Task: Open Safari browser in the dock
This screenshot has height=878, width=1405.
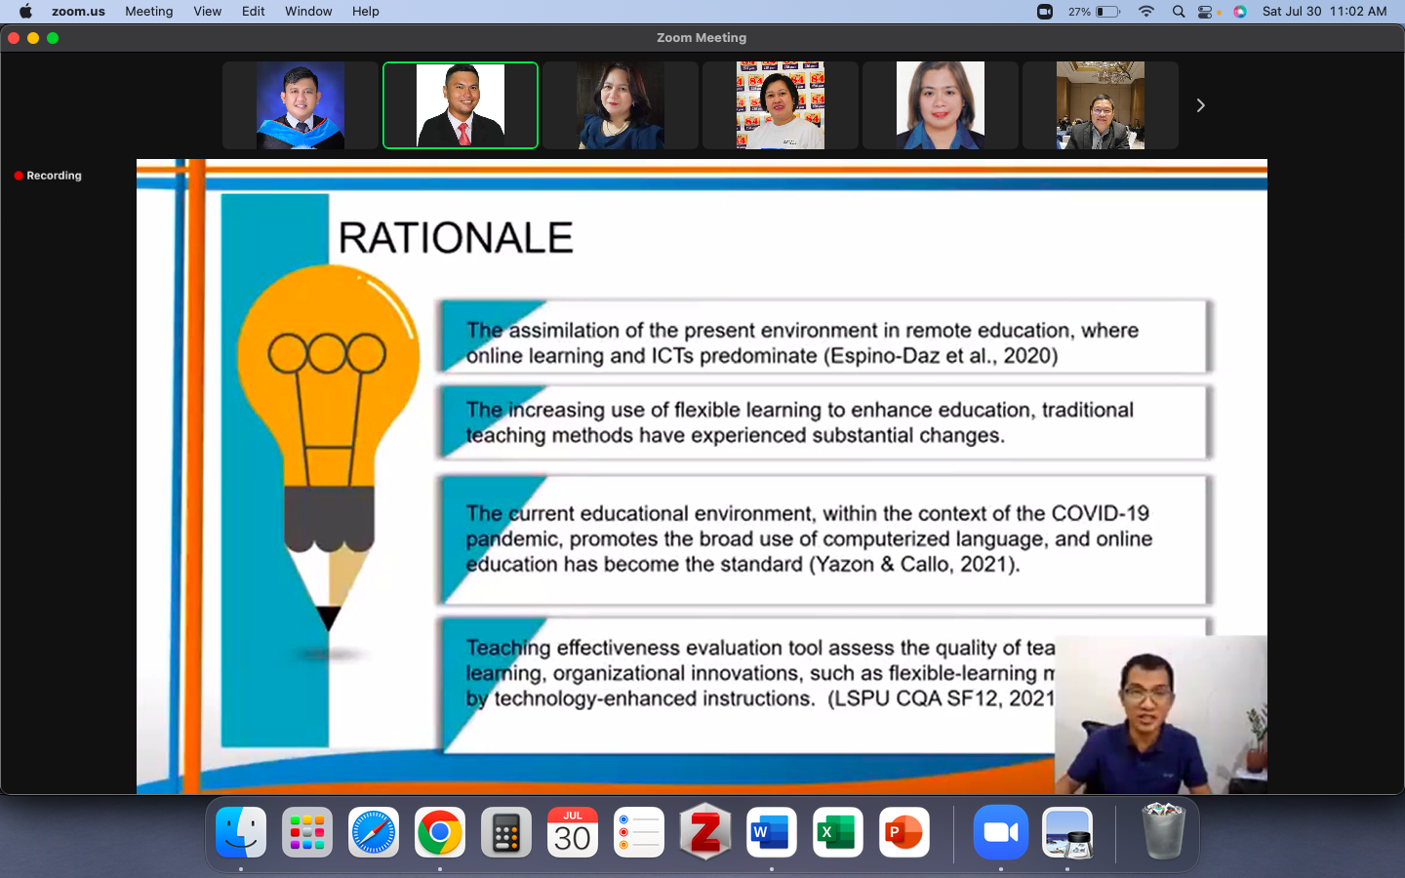Action: click(374, 832)
